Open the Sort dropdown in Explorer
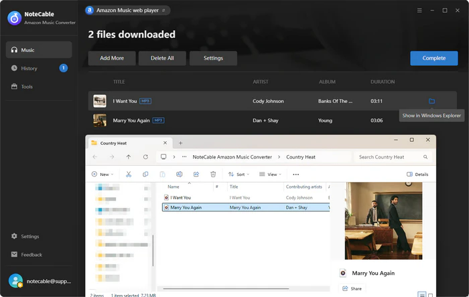This screenshot has height=297, width=469. [x=239, y=175]
